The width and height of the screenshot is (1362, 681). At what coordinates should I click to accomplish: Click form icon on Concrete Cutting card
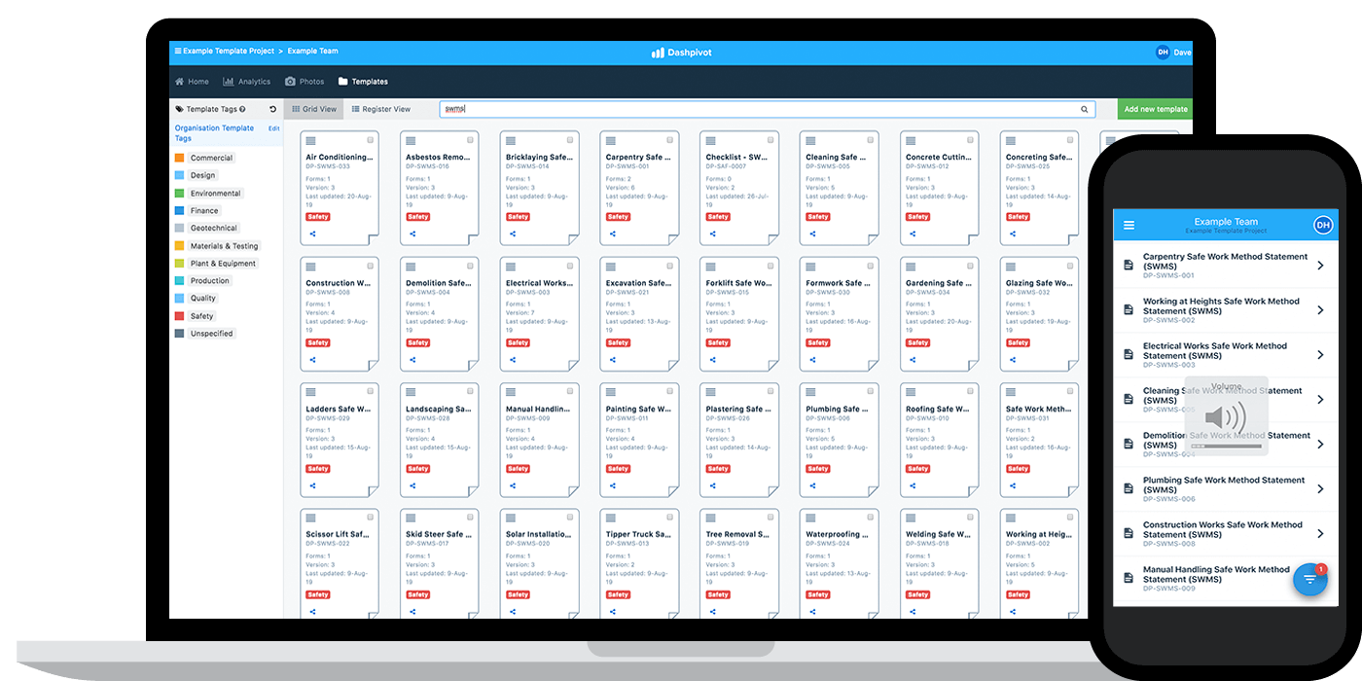click(x=911, y=141)
